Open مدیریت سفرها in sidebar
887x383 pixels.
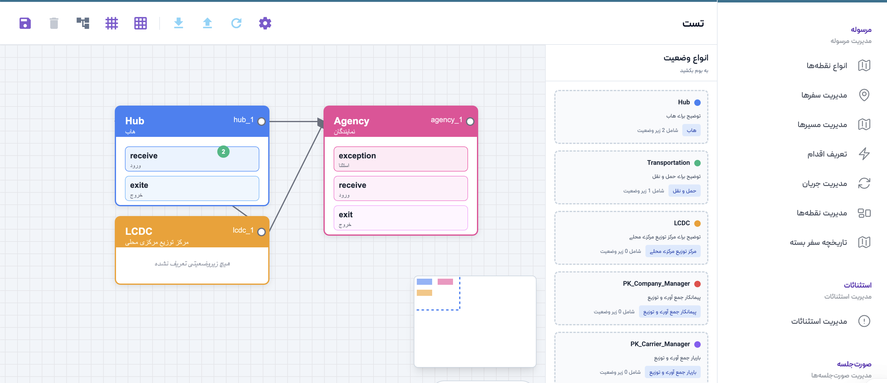pos(824,95)
